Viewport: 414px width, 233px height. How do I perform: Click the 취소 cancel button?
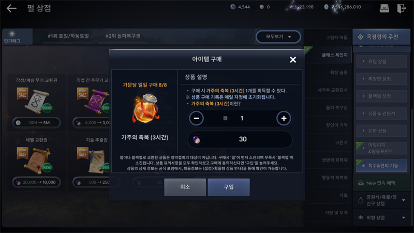pos(185,187)
